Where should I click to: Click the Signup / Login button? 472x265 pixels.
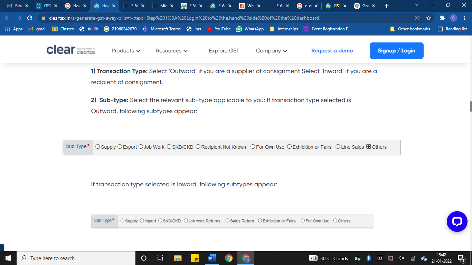[x=397, y=51]
